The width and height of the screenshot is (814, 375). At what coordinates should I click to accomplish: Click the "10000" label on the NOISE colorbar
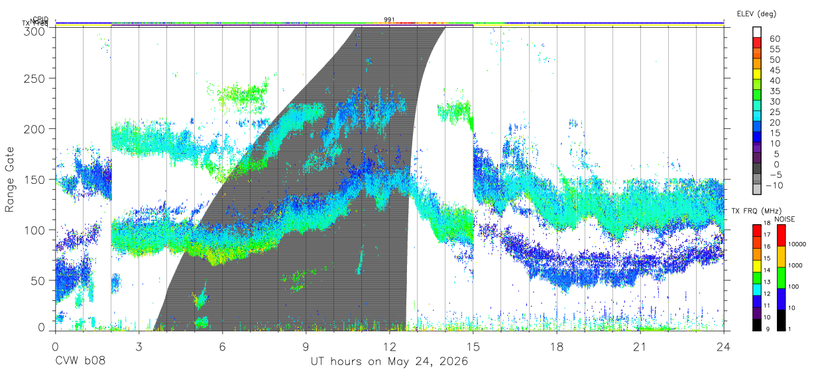pyautogui.click(x=797, y=245)
